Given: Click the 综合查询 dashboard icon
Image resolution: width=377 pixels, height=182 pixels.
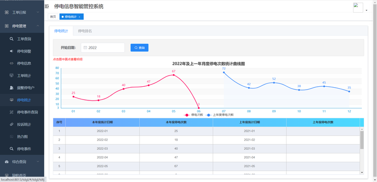Looking at the screenshot, I should pos(7,162).
